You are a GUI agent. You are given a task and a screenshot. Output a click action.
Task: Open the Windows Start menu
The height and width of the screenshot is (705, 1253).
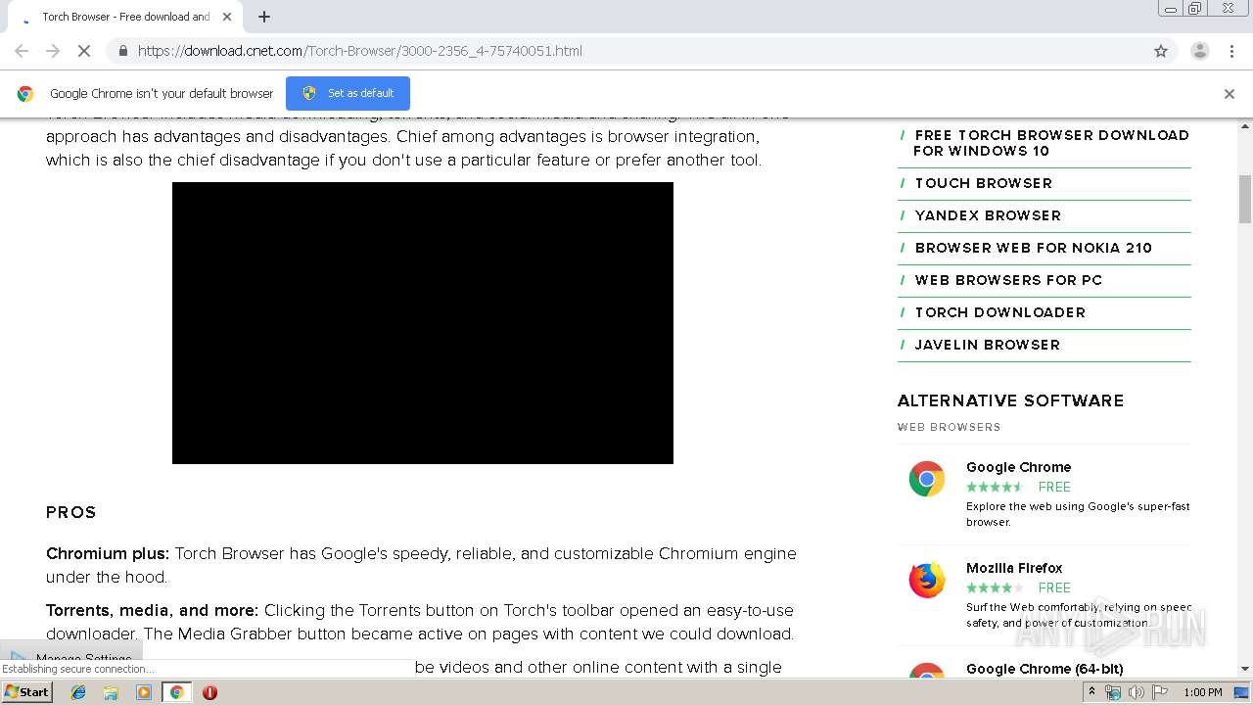pos(27,692)
